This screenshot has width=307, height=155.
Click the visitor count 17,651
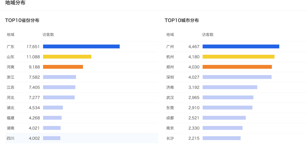(33, 47)
